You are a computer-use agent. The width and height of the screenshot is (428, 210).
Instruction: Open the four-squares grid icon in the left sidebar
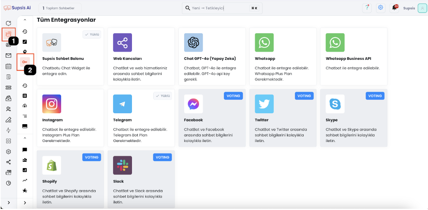pos(9,141)
